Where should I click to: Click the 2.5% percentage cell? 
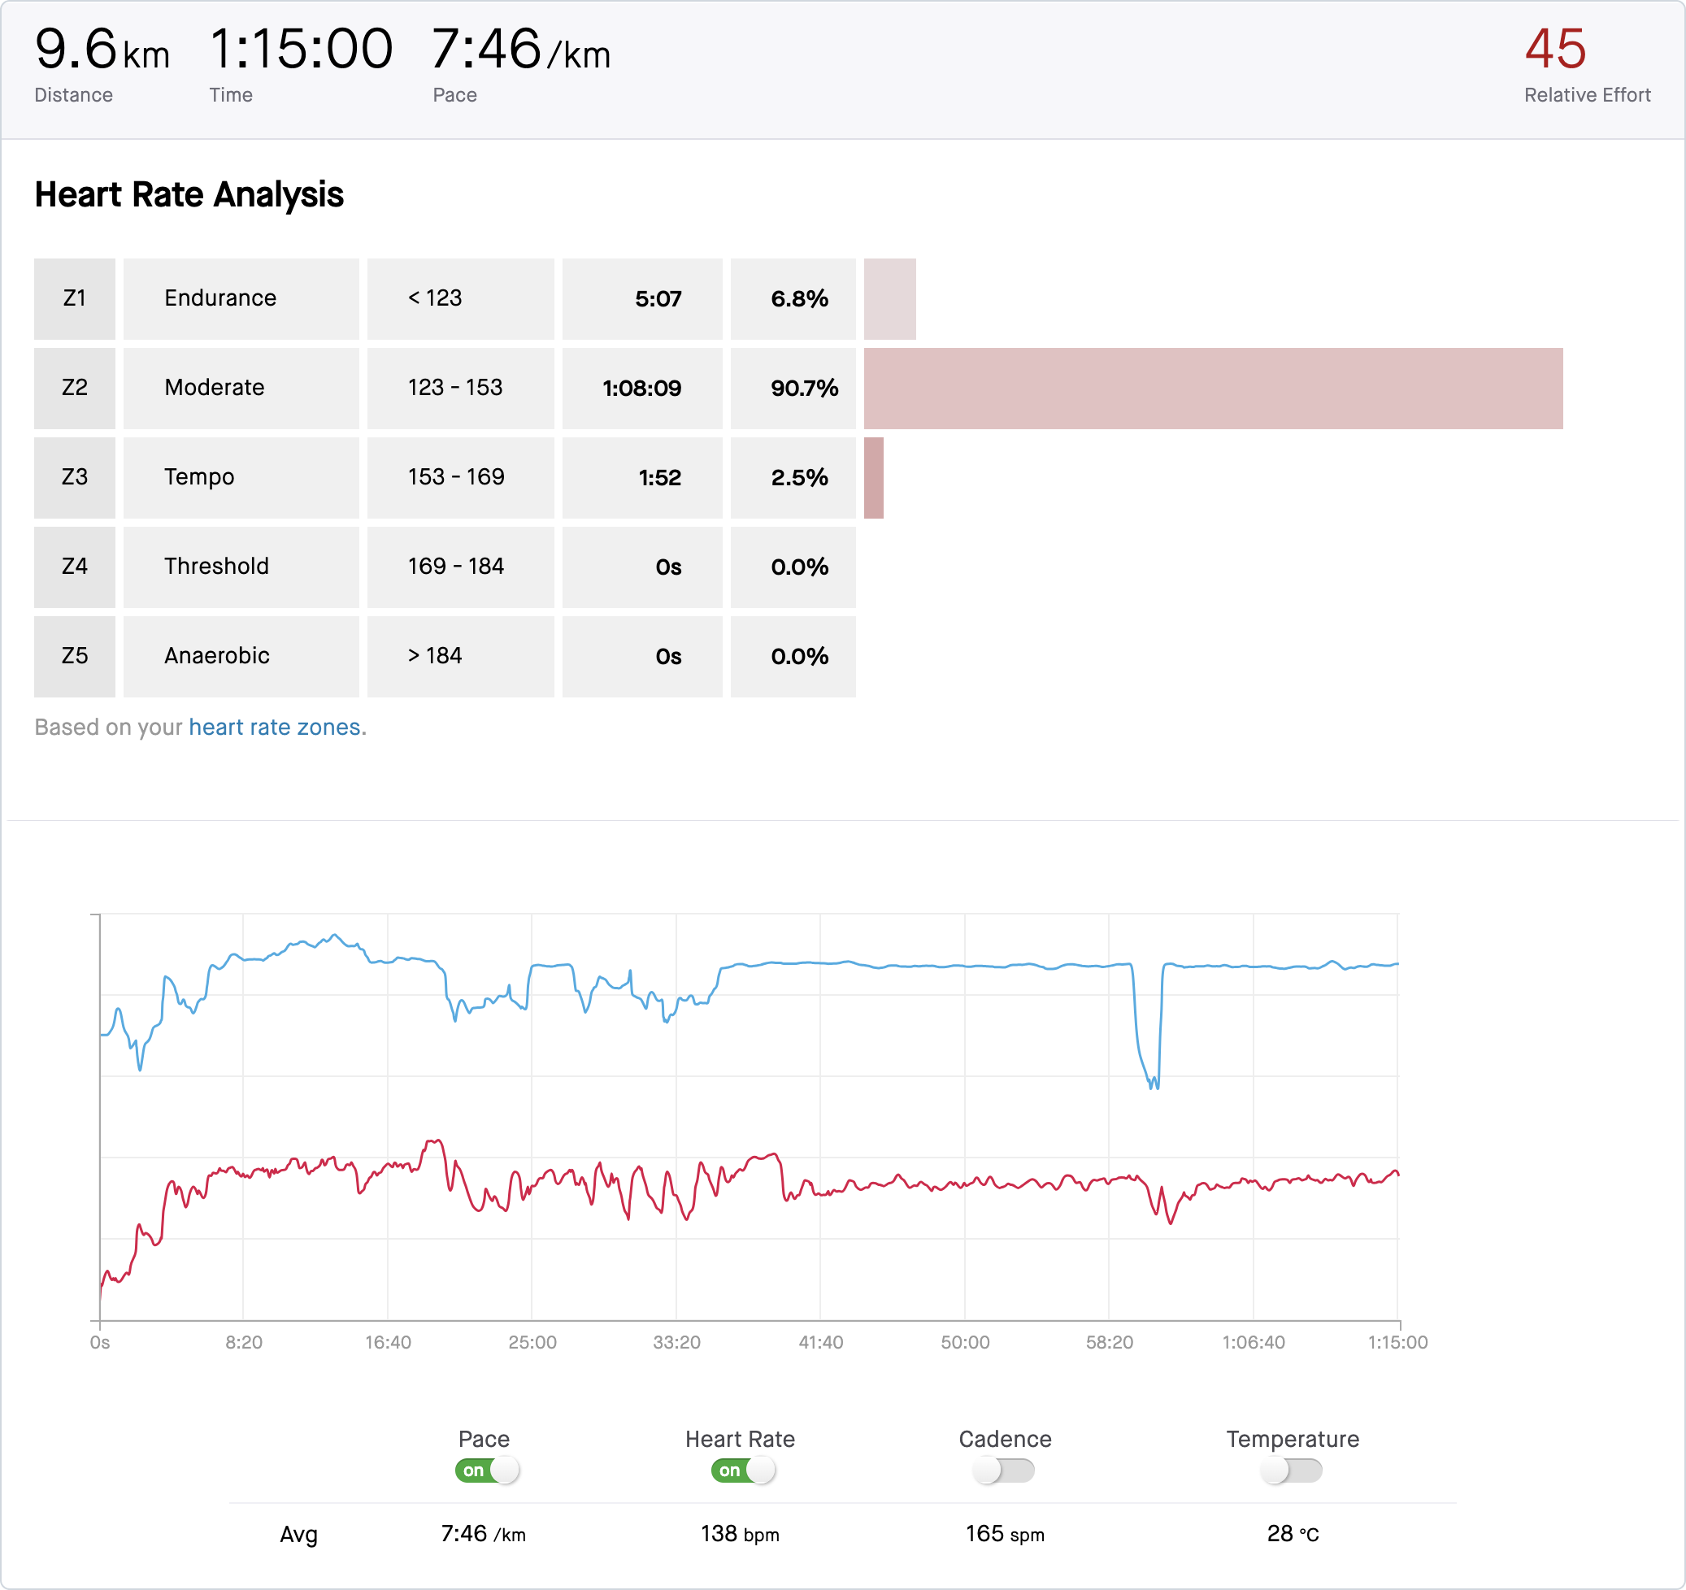(x=793, y=477)
